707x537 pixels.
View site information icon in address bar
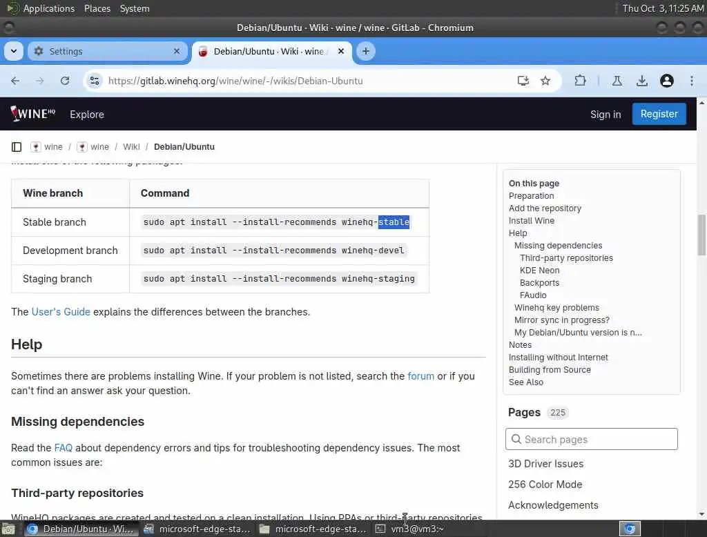coord(95,81)
